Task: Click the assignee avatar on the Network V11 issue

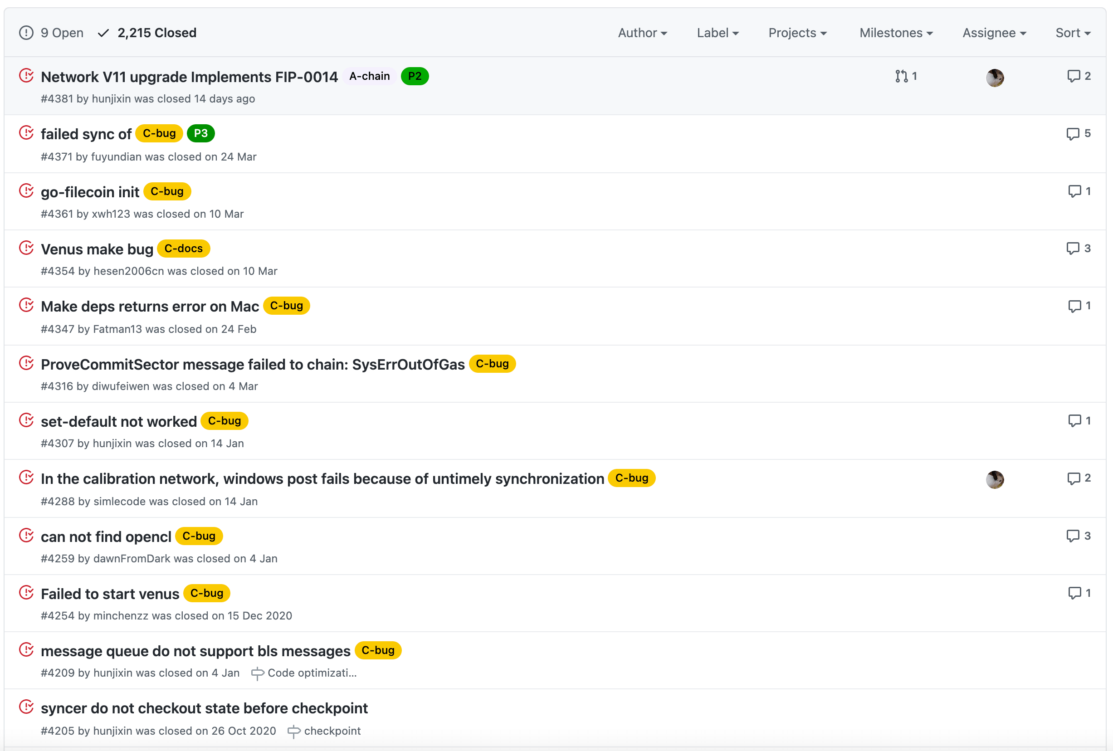Action: click(995, 78)
